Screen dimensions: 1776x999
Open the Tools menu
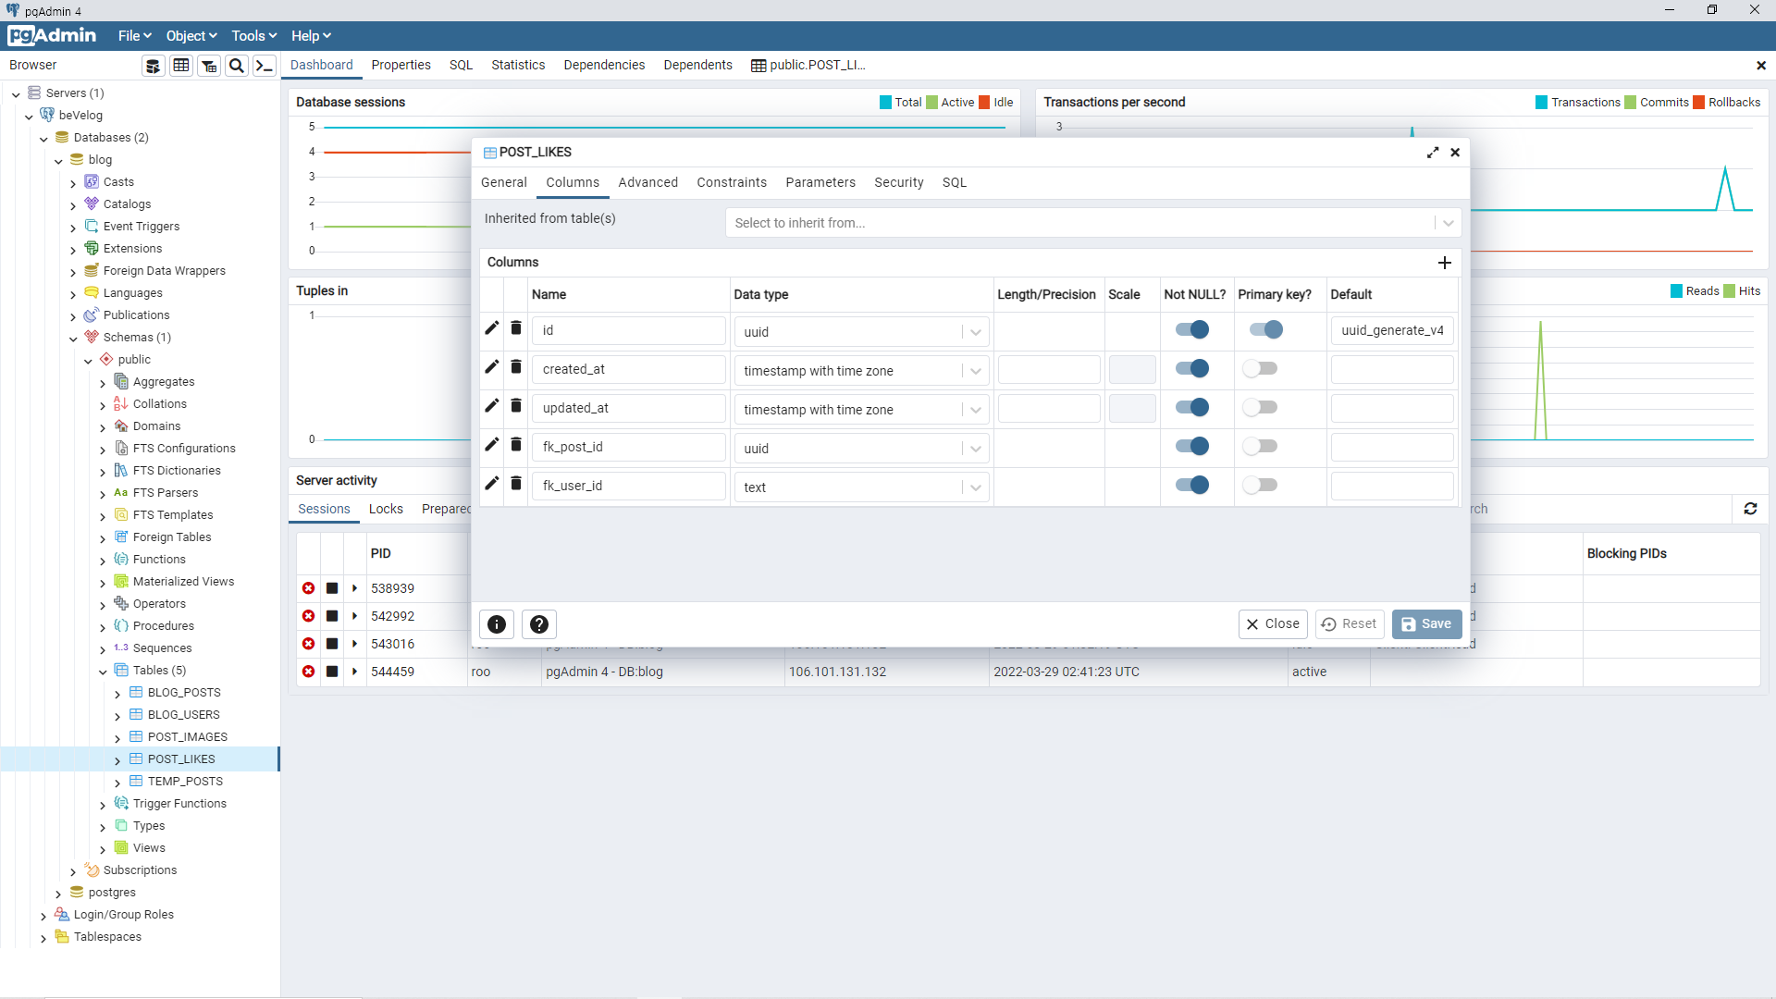click(254, 36)
